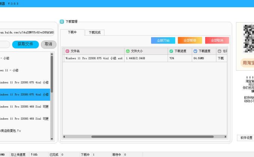
Task: Click the pink 文件名 column icon
Action: [x=67, y=51]
